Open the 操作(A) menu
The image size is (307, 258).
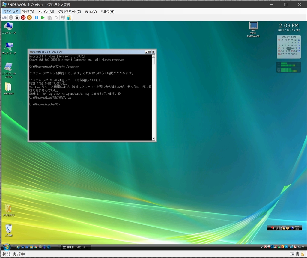[28, 11]
